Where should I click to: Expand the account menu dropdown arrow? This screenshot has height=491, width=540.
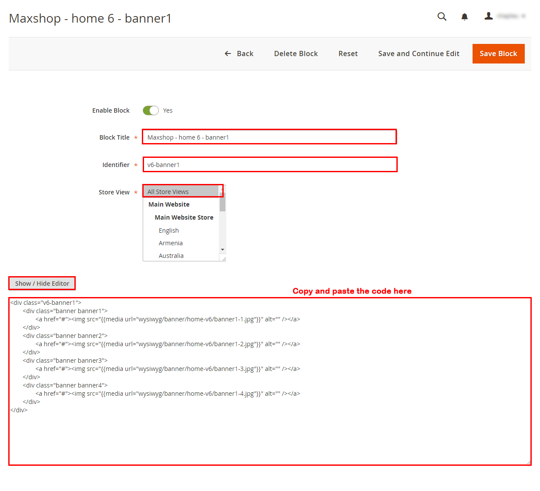(x=523, y=16)
